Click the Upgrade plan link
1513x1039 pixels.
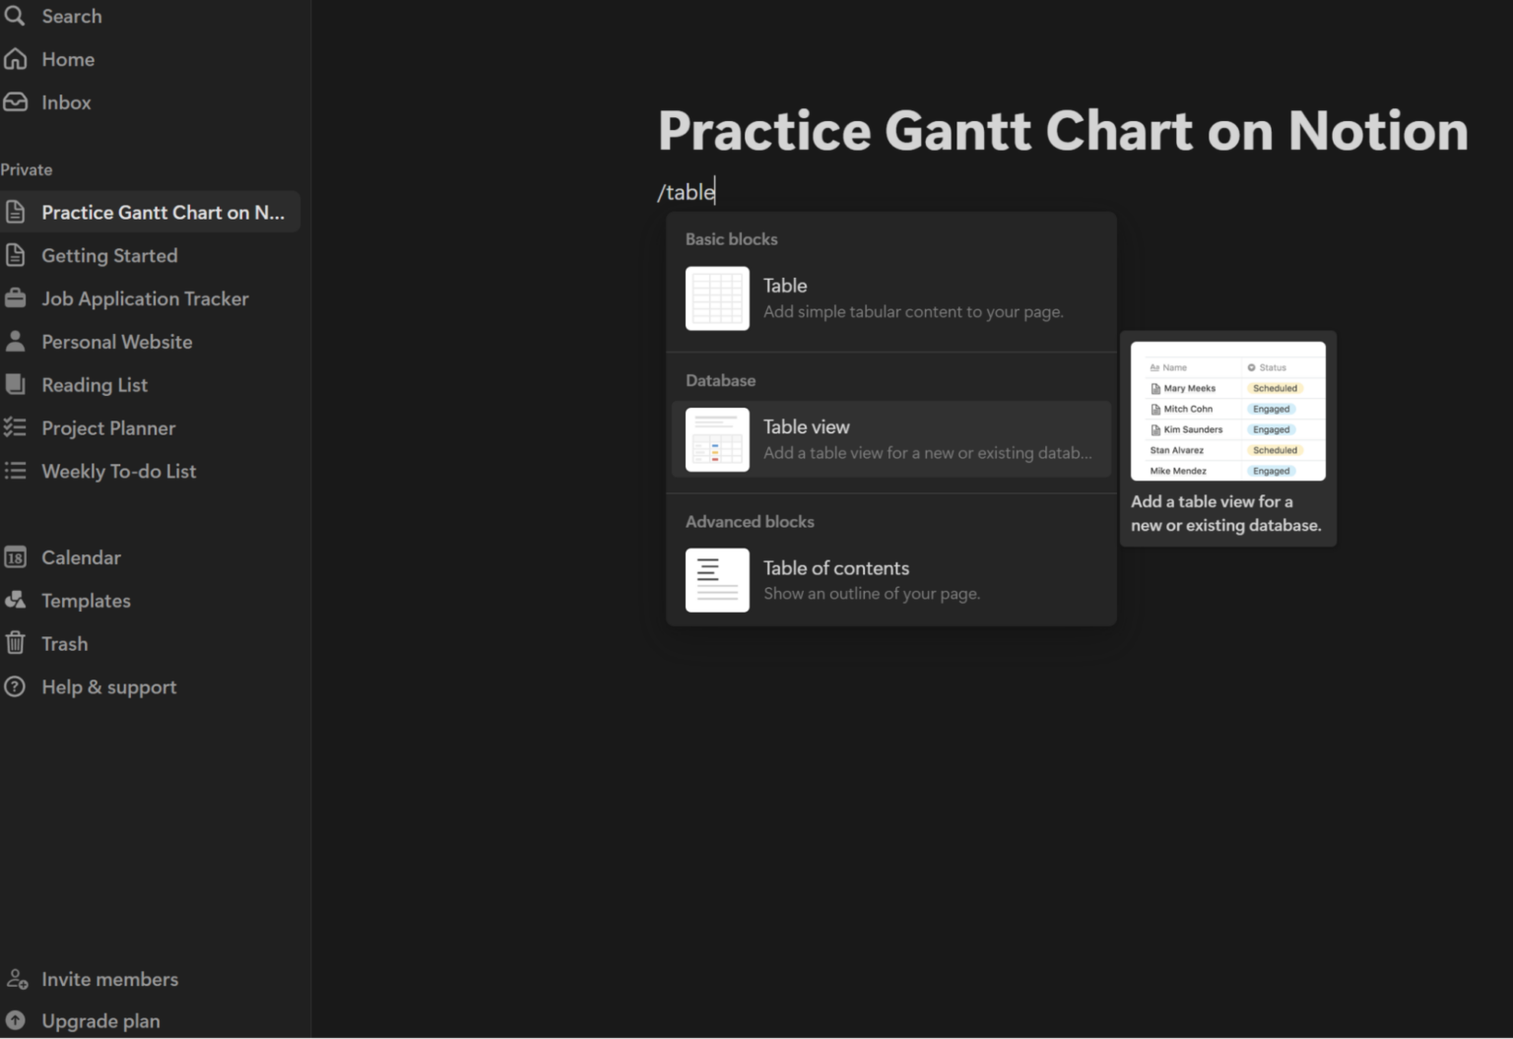[x=100, y=1021]
